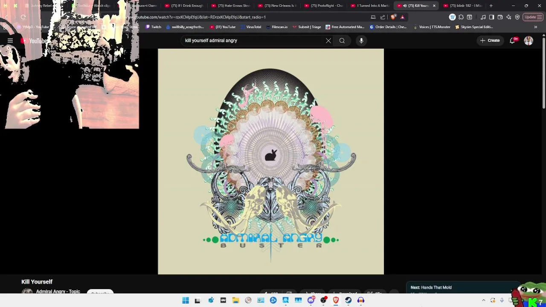Start voice search with microphone icon

click(x=361, y=41)
